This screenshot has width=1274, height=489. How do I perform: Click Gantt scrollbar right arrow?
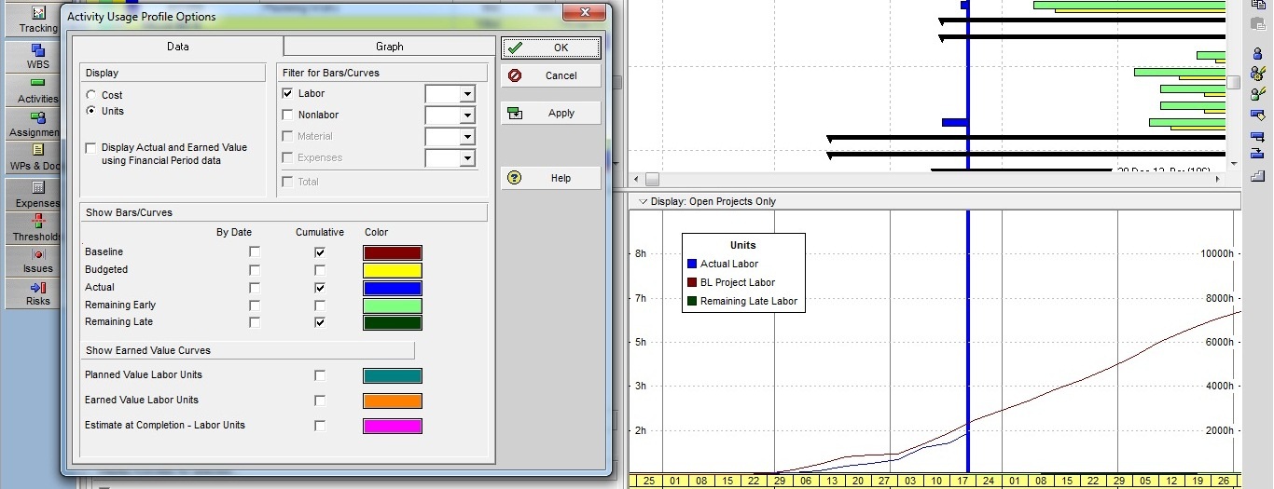pos(1217,179)
